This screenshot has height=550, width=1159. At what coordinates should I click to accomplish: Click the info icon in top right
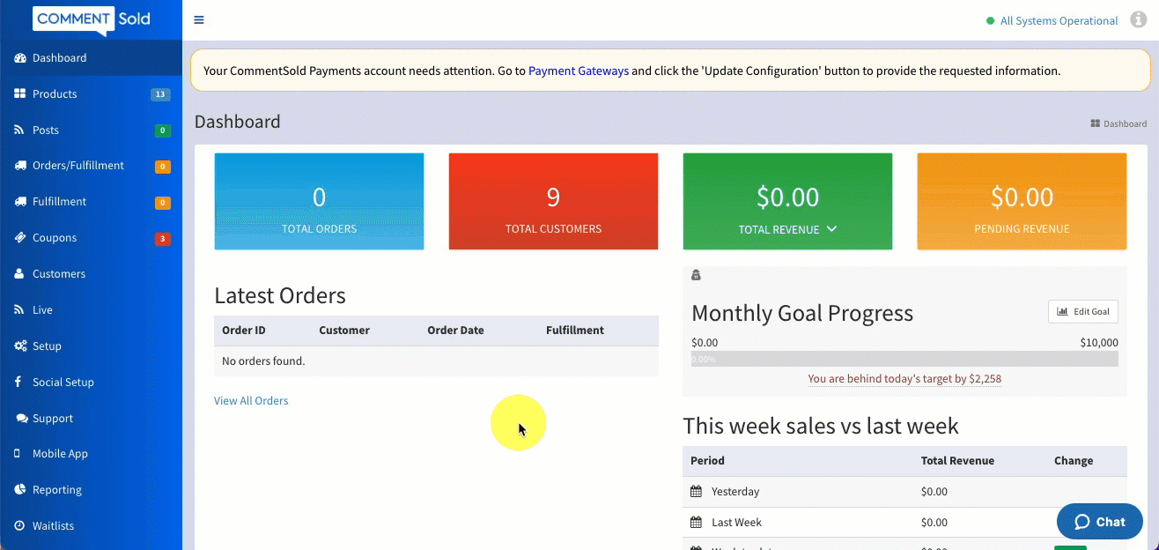tap(1138, 20)
